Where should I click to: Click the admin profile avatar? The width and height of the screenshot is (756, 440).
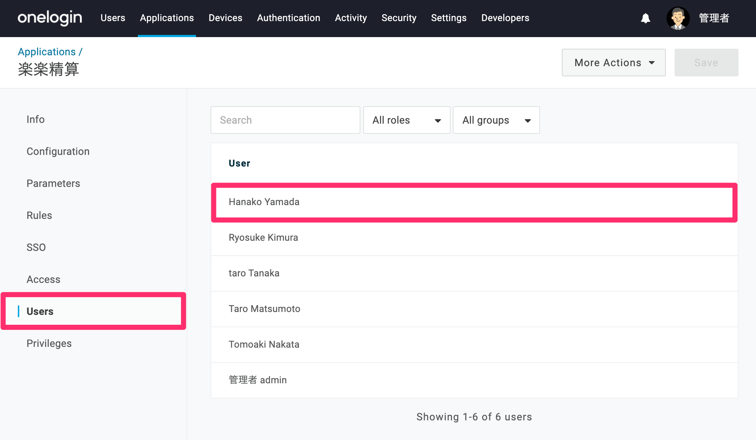pos(678,18)
